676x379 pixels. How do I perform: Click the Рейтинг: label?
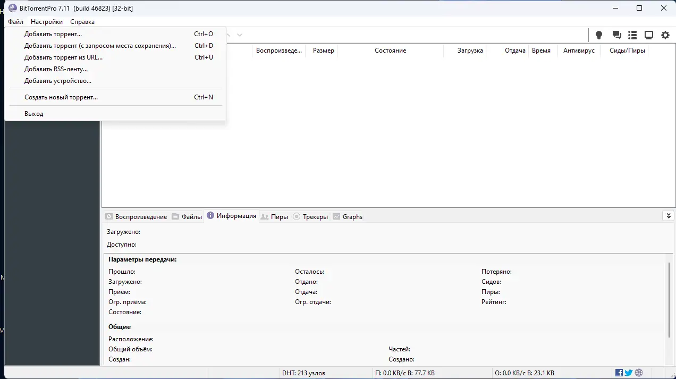(494, 302)
